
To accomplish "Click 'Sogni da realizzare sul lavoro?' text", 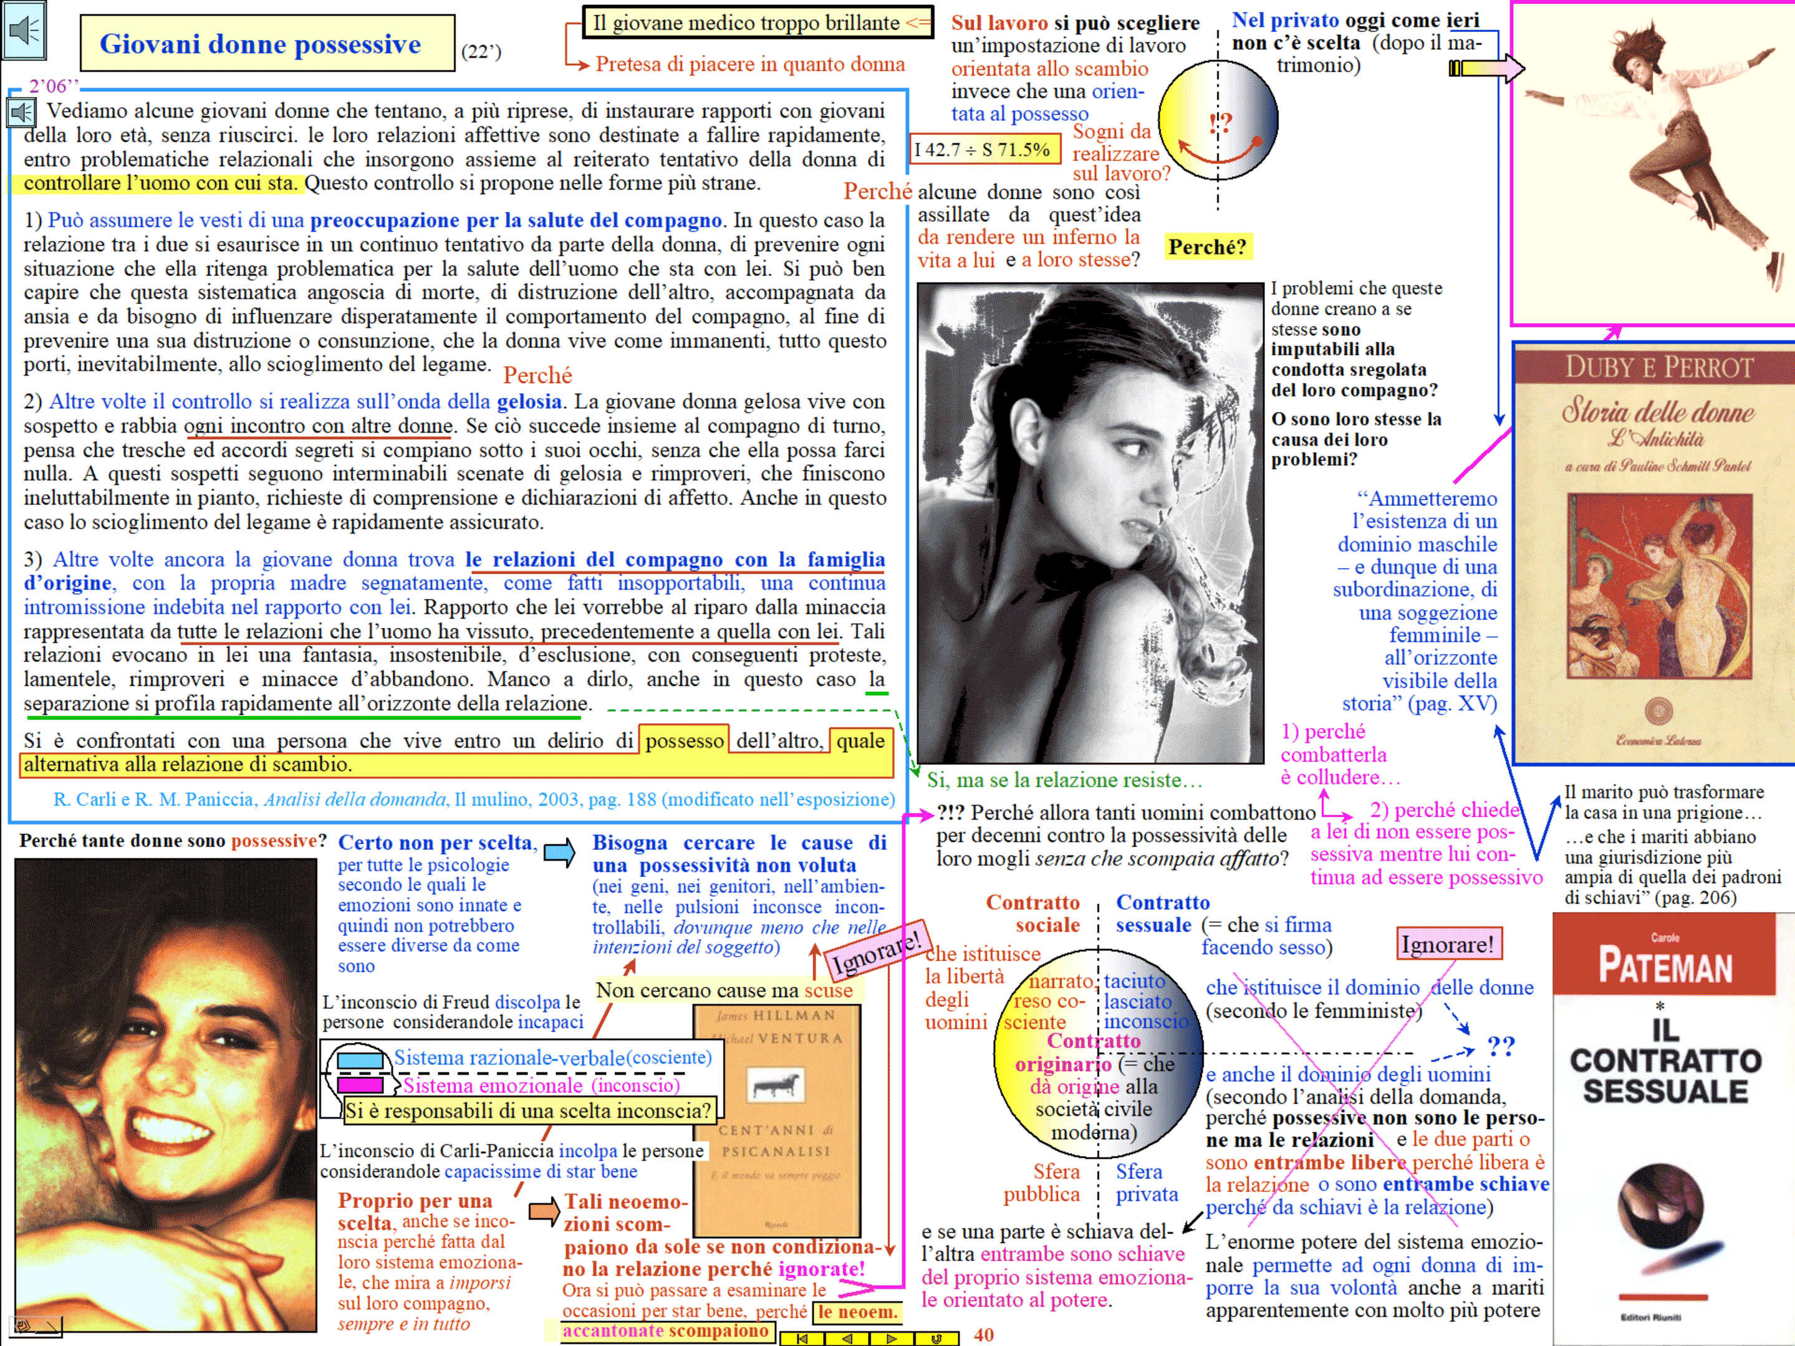I will [1120, 153].
